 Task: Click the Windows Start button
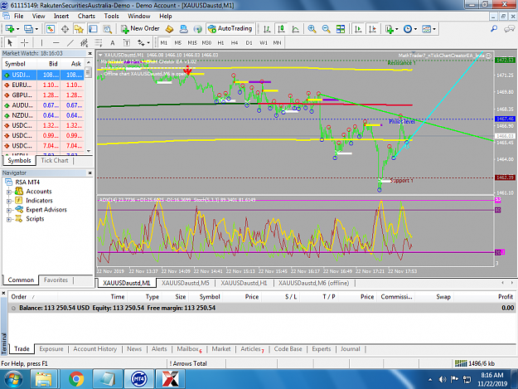tap(14, 379)
